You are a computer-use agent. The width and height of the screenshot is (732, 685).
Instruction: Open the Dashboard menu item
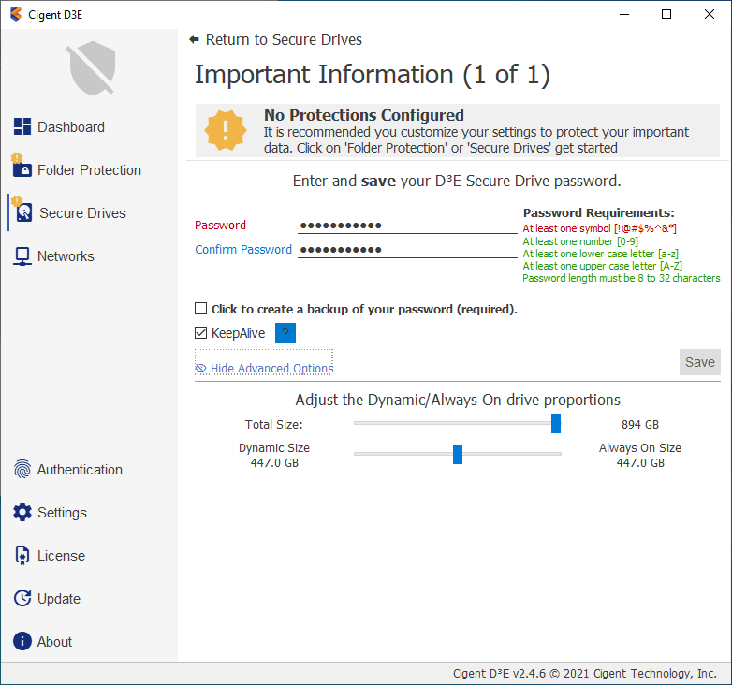[70, 127]
